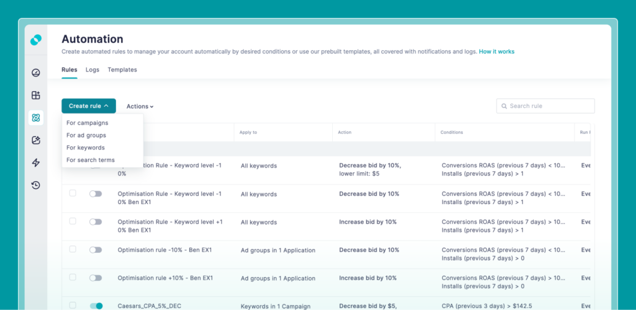The width and height of the screenshot is (636, 310).
Task: Click Keywords in 1 Campaign cell
Action: [276, 306]
